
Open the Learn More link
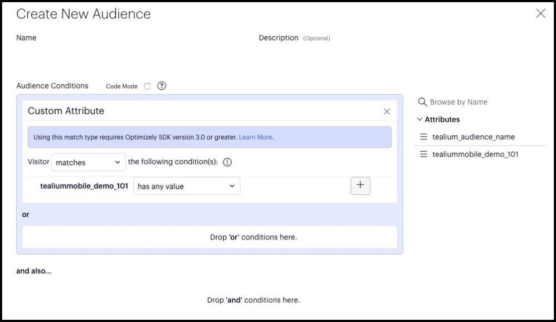pos(256,137)
